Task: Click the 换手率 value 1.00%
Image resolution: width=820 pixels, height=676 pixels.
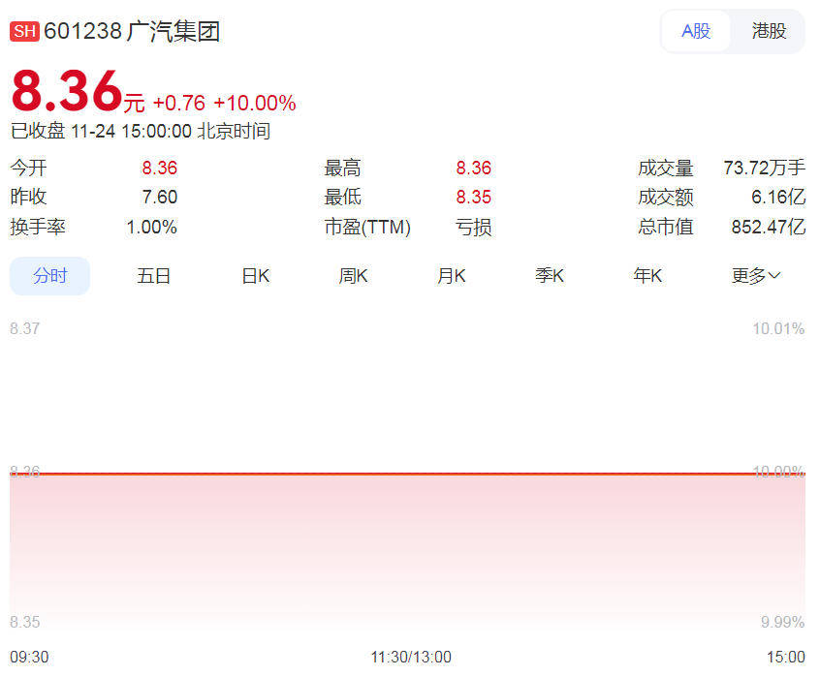Action: coord(151,227)
